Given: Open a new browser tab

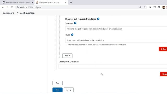Looking at the screenshot, I should point(71,2).
